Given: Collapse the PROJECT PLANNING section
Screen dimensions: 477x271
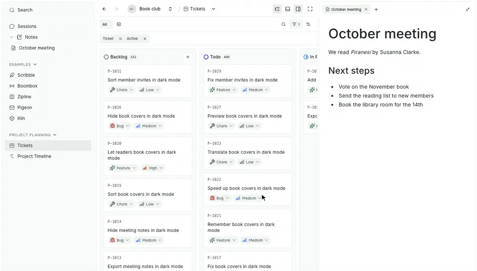Looking at the screenshot, I should [33, 135].
